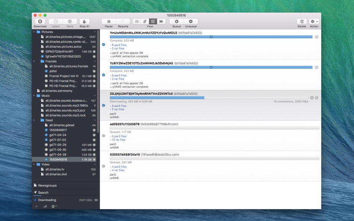Pause the current downloads
The image size is (354, 221).
pos(109,22)
